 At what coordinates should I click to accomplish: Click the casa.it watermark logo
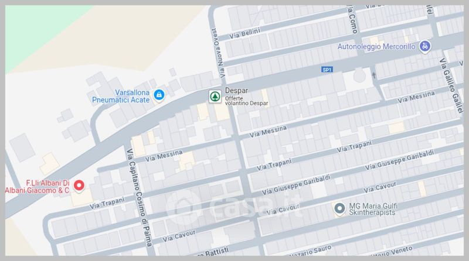click(234, 207)
